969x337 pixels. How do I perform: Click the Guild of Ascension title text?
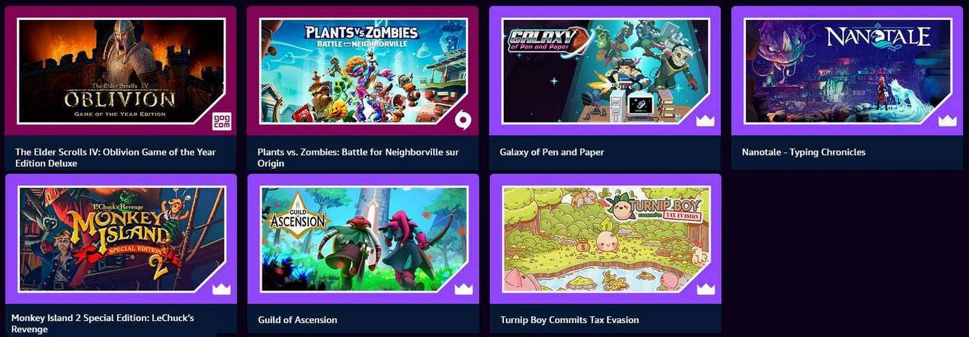[298, 320]
